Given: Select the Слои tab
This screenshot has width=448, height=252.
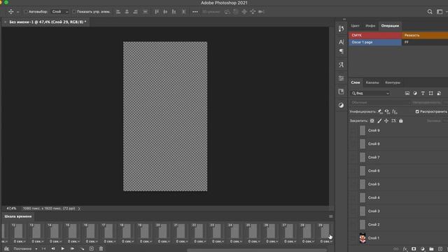Looking at the screenshot, I should coord(356,83).
